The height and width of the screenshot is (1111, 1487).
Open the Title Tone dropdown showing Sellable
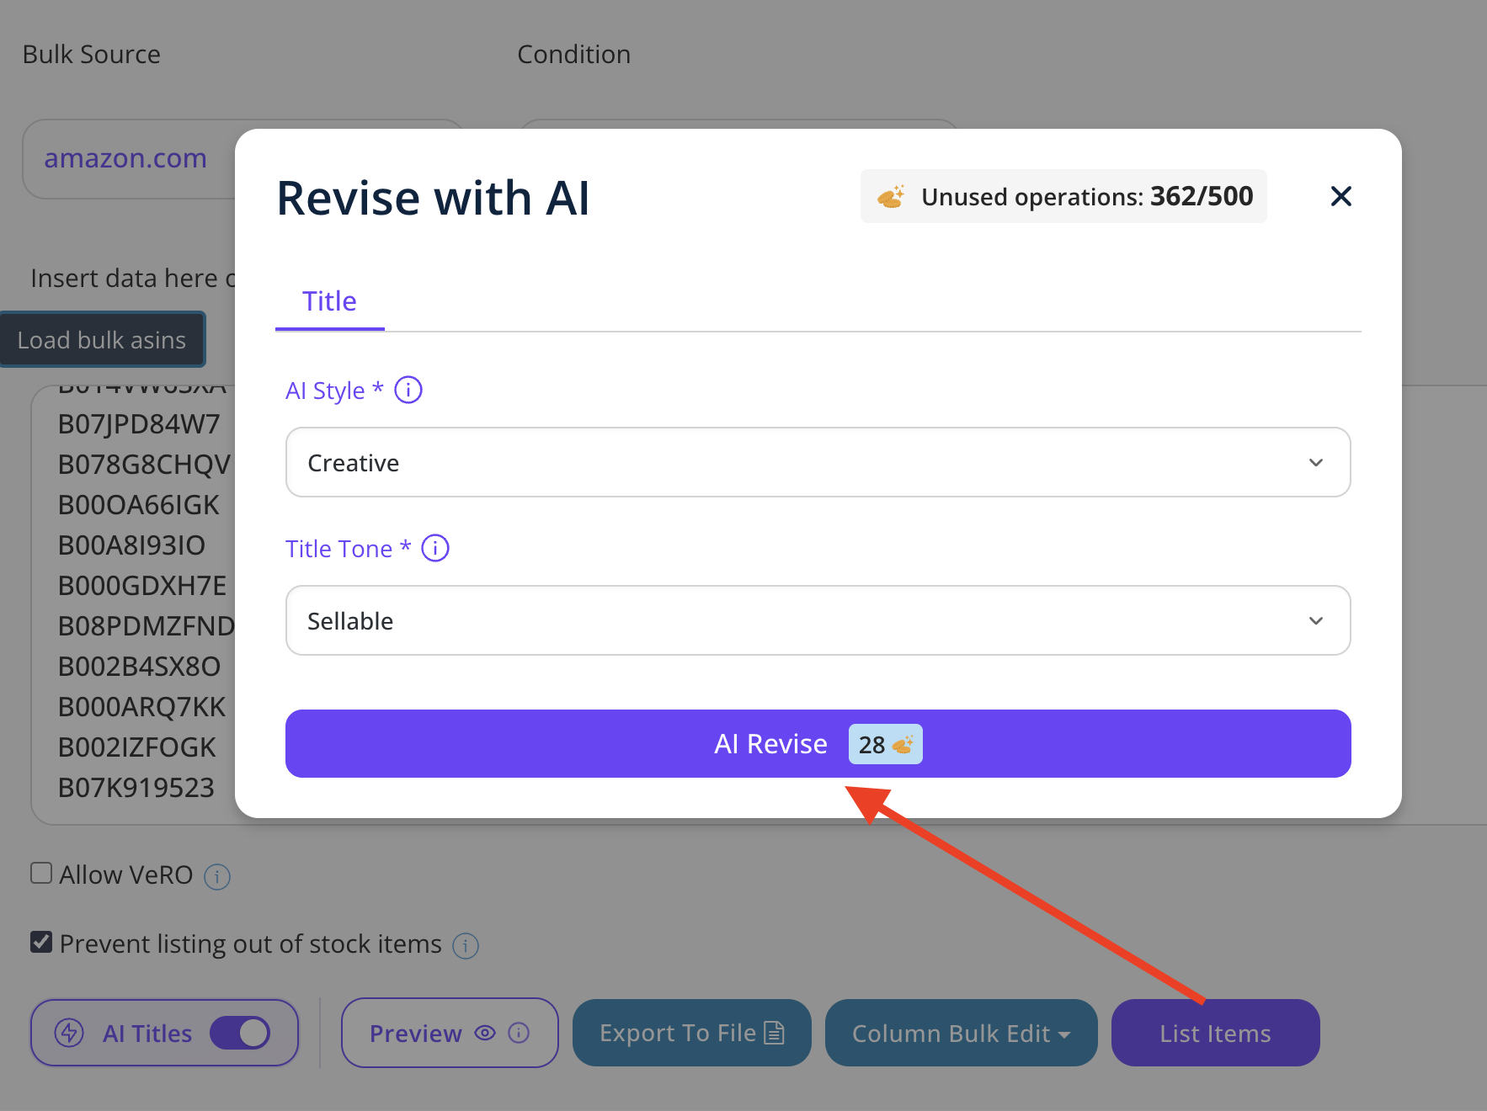tap(818, 620)
